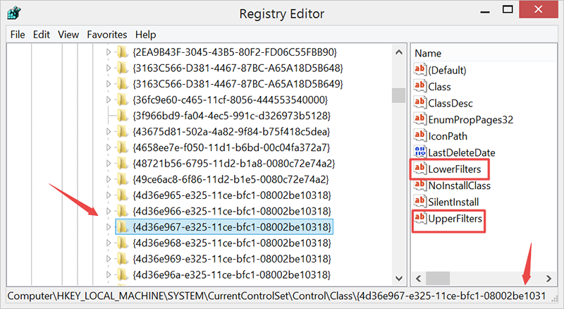Click folder icon of {4d36e966-e325-11ce-bfc1-08002be10318}

point(122,211)
